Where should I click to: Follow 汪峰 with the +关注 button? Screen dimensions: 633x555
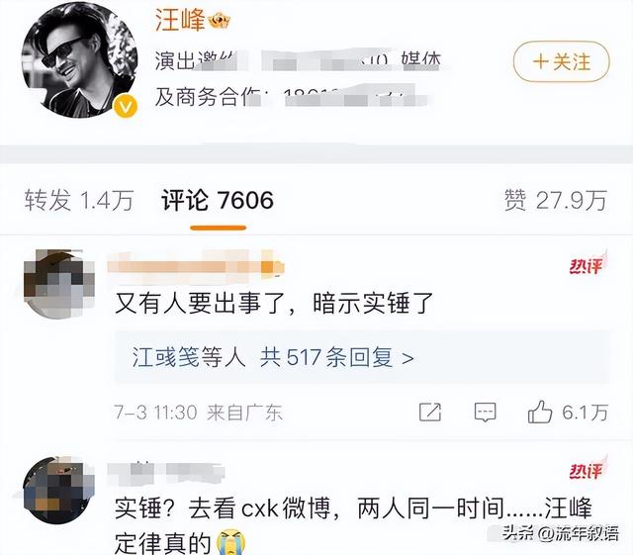561,61
